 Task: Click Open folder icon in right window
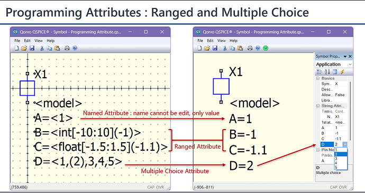(x=207, y=48)
